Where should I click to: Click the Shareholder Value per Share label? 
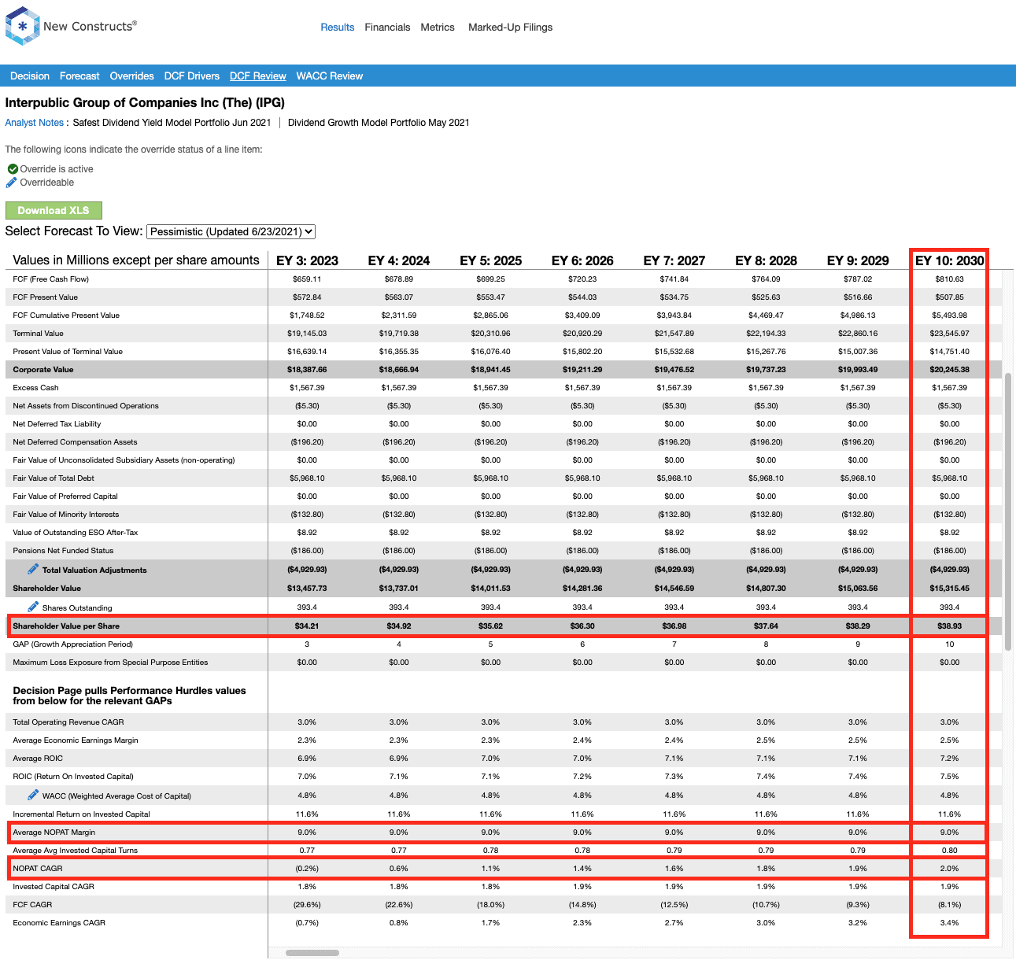[x=66, y=626]
